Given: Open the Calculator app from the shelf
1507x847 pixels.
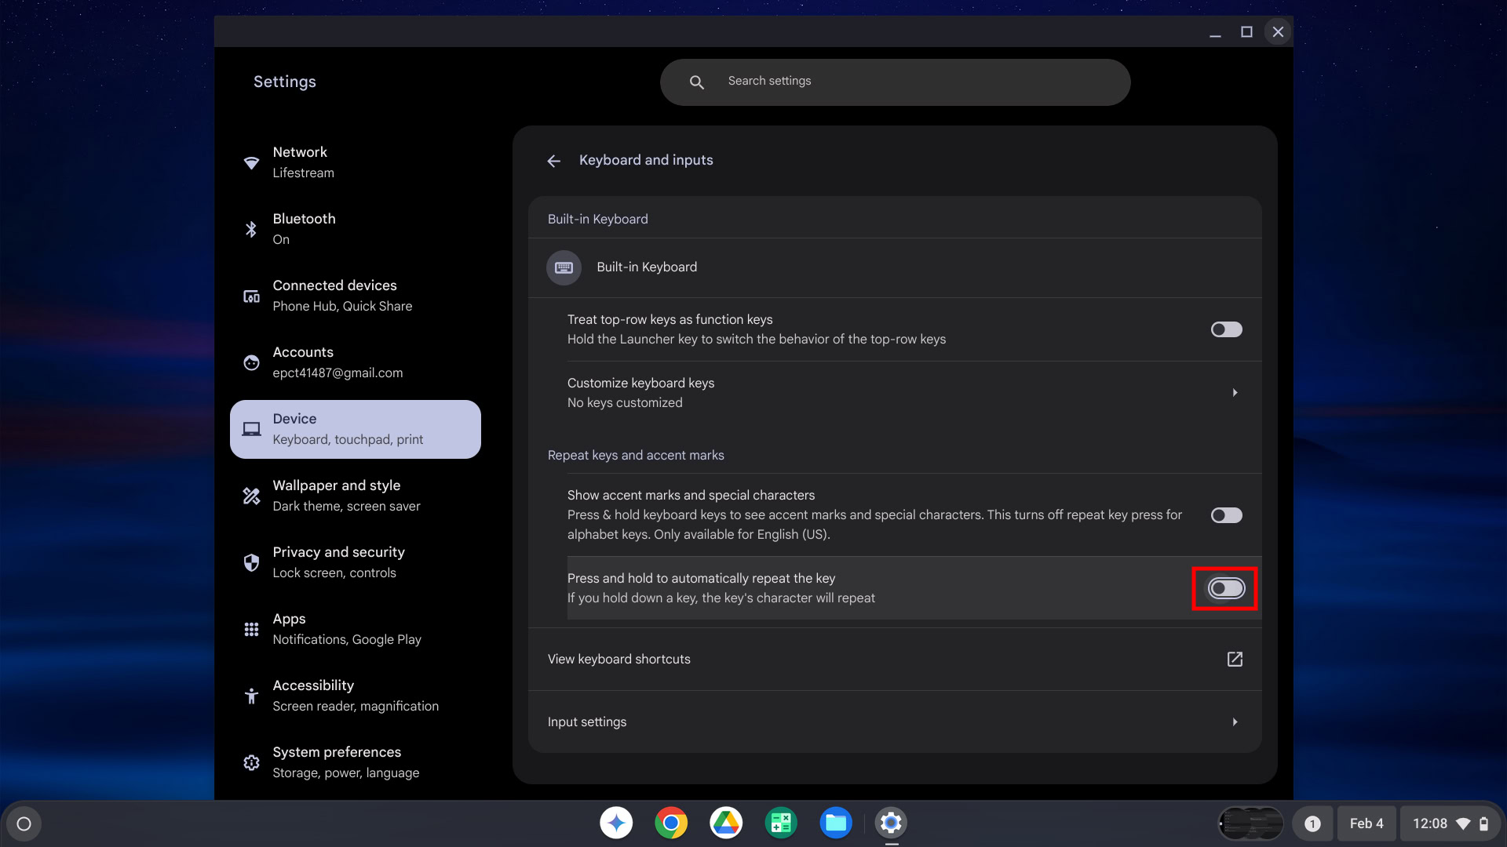Looking at the screenshot, I should click(780, 823).
